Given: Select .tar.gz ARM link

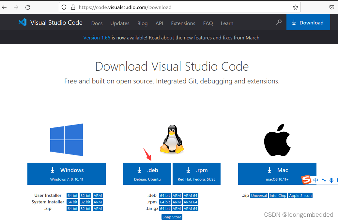Looking at the screenshot, I should (177, 209).
